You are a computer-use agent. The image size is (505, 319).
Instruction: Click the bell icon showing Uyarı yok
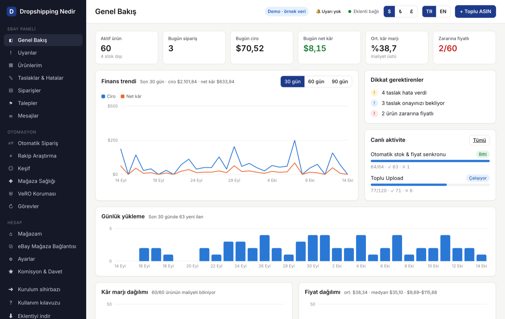point(318,11)
